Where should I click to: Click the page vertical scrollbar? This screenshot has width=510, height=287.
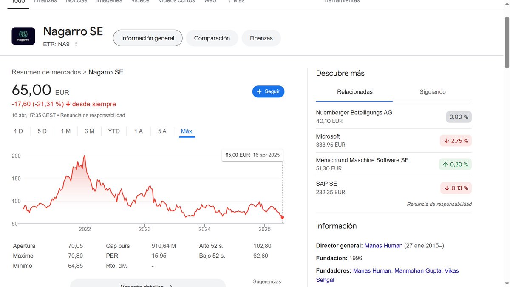pyautogui.click(x=507, y=43)
